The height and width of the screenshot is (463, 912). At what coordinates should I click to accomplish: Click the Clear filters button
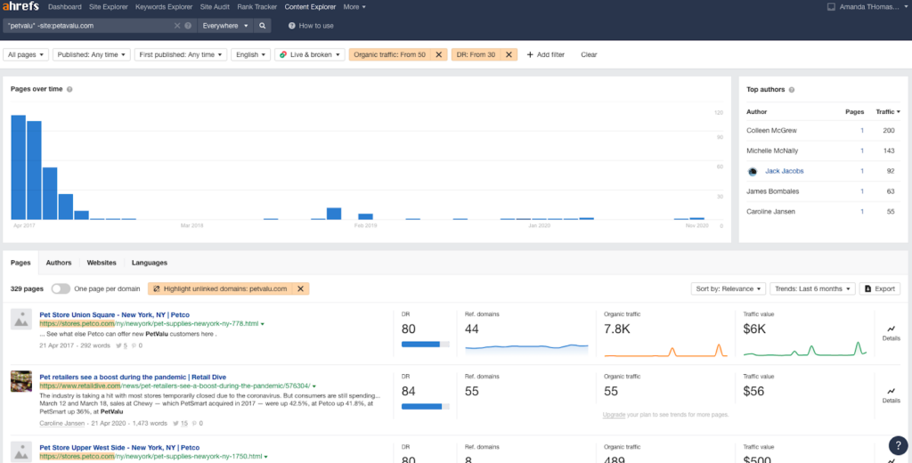[x=589, y=54]
